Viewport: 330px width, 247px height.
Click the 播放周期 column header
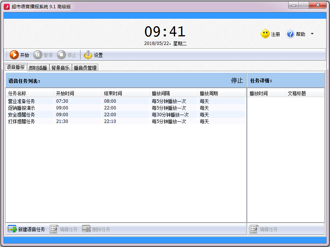click(222, 93)
